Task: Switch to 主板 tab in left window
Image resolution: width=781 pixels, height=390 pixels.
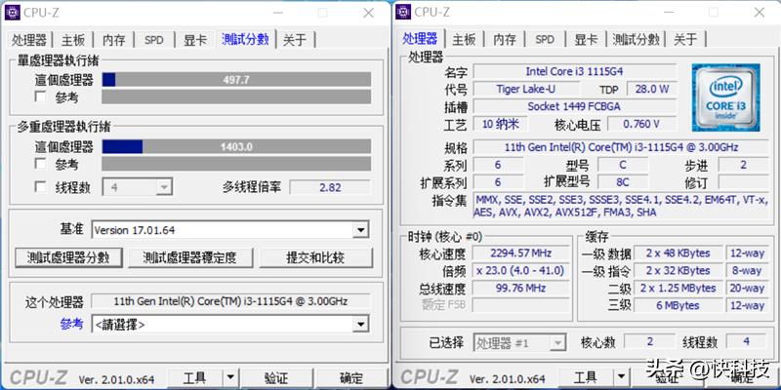Action: point(73,40)
